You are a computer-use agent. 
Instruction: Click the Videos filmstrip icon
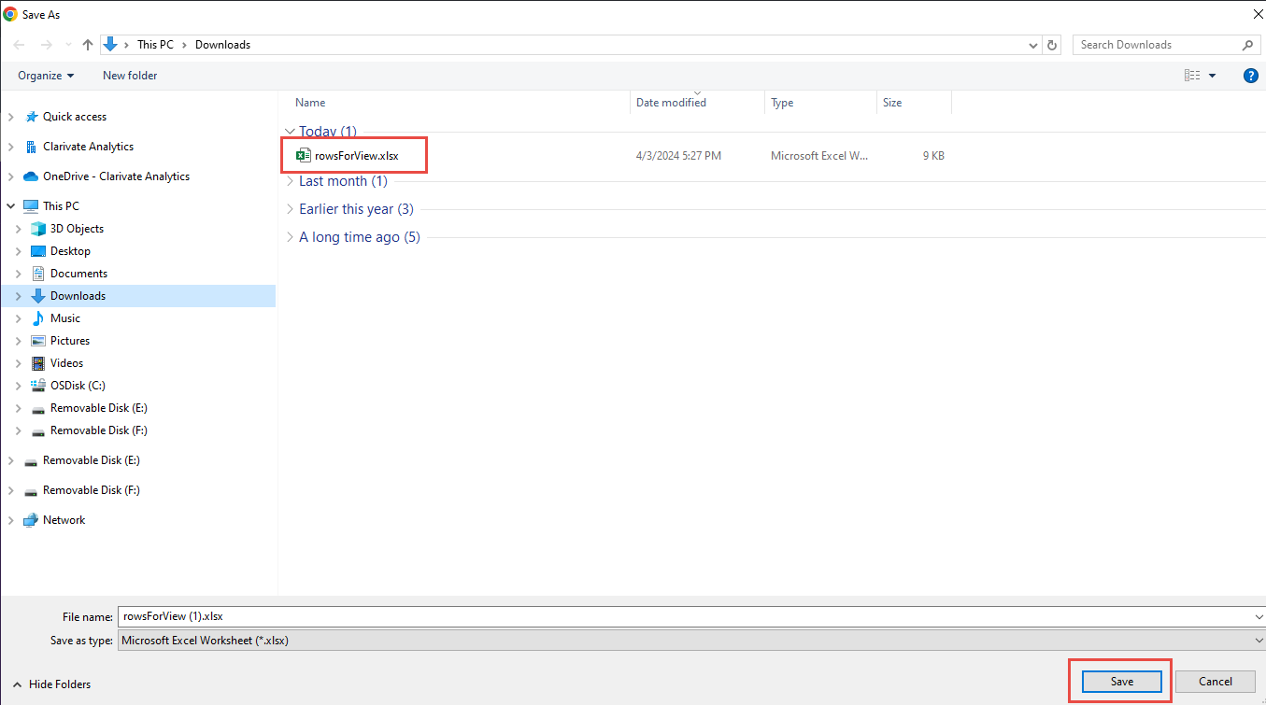tap(38, 363)
